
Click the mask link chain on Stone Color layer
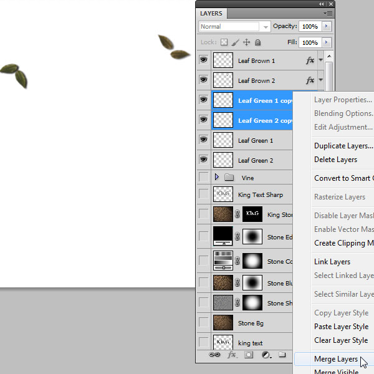tap(237, 261)
